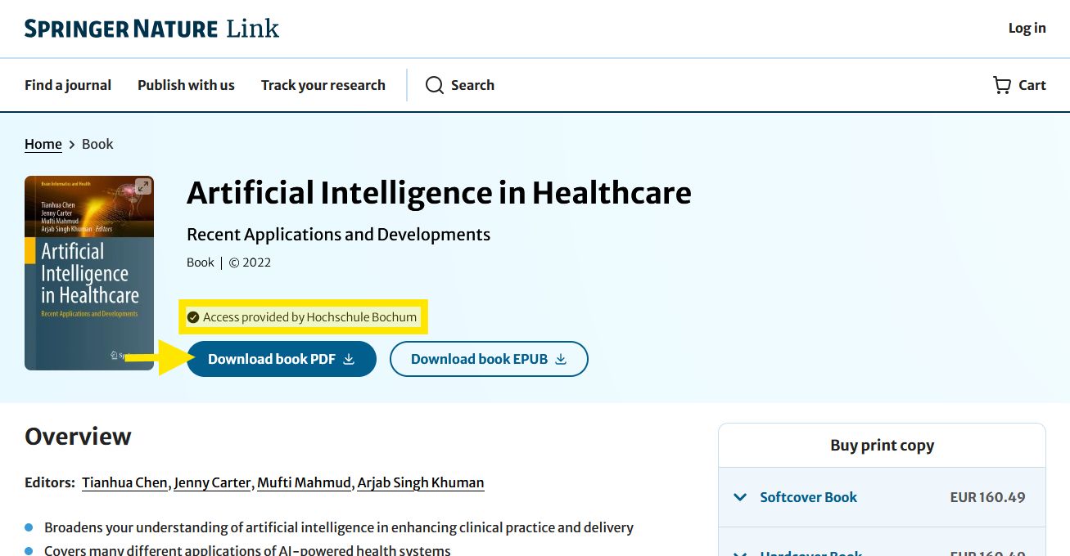Click the Springer Nature Link logo
Screen dimensions: 1070x556
tap(151, 29)
